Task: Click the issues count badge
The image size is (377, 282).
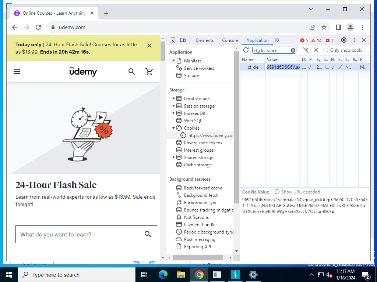Action: coord(329,40)
